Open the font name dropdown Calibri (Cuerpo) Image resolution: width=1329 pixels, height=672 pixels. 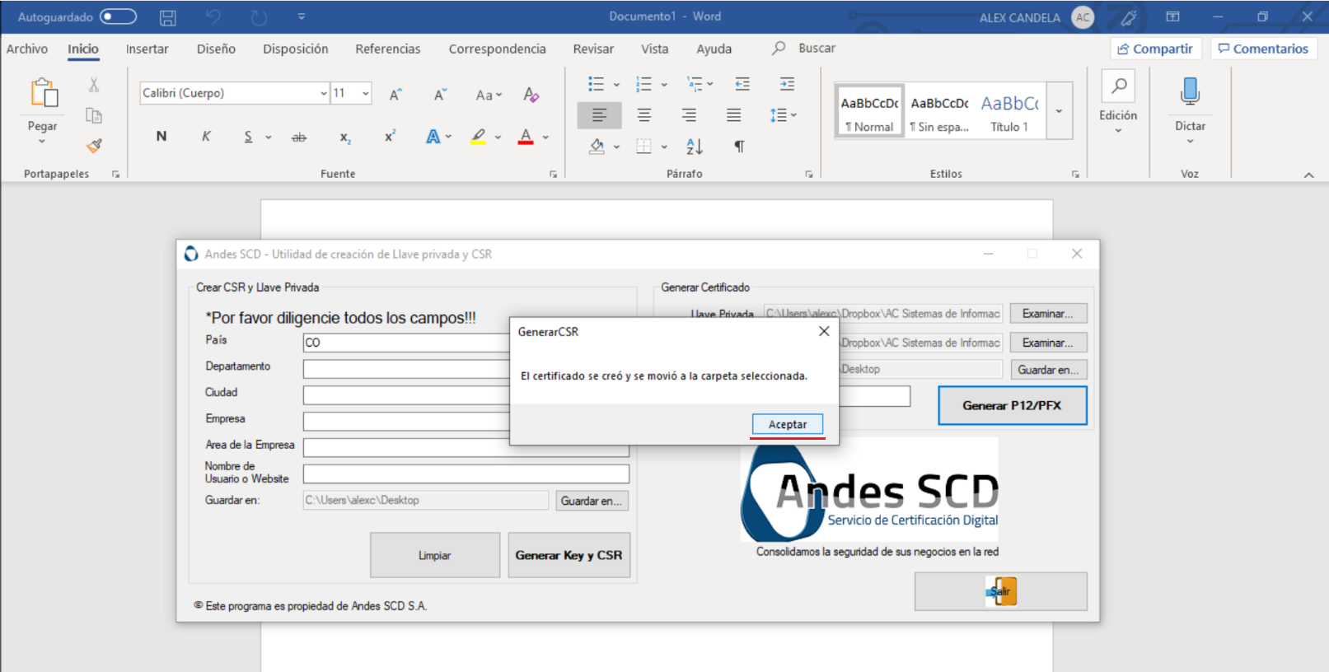tap(323, 94)
